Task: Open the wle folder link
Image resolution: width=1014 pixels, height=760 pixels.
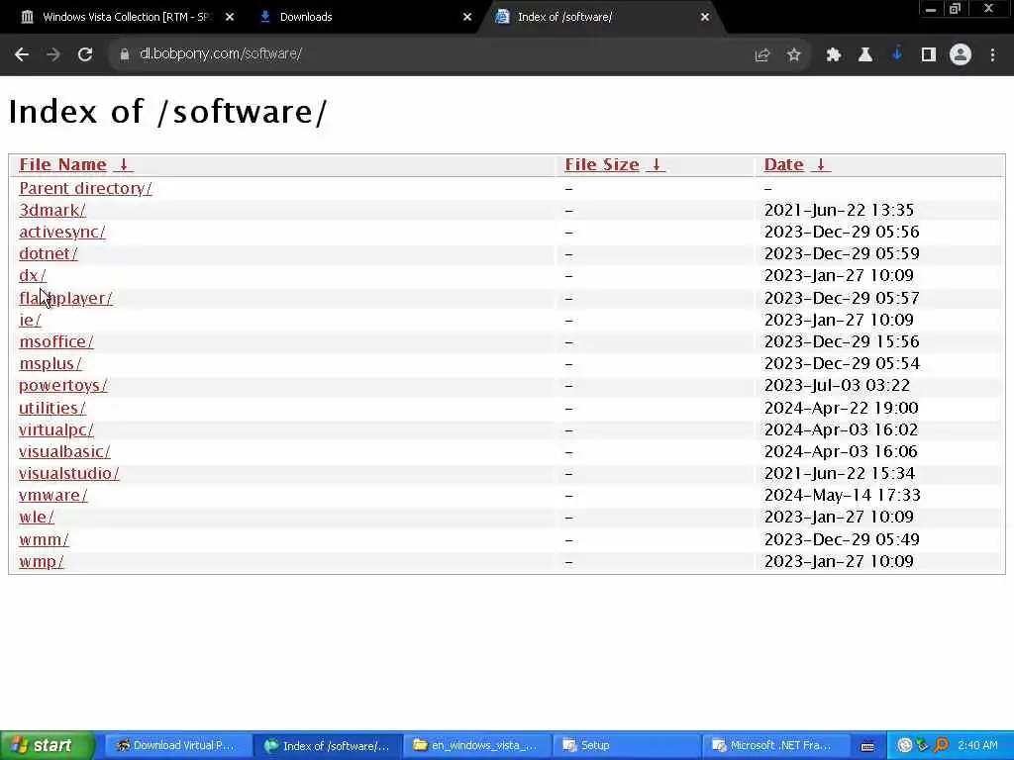Action: coord(37,517)
